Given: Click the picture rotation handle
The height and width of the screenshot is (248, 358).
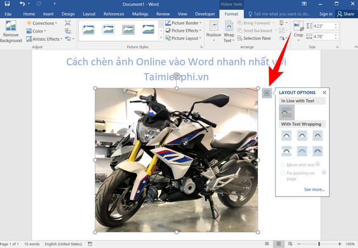Looking at the screenshot, I should pyautogui.click(x=177, y=76).
